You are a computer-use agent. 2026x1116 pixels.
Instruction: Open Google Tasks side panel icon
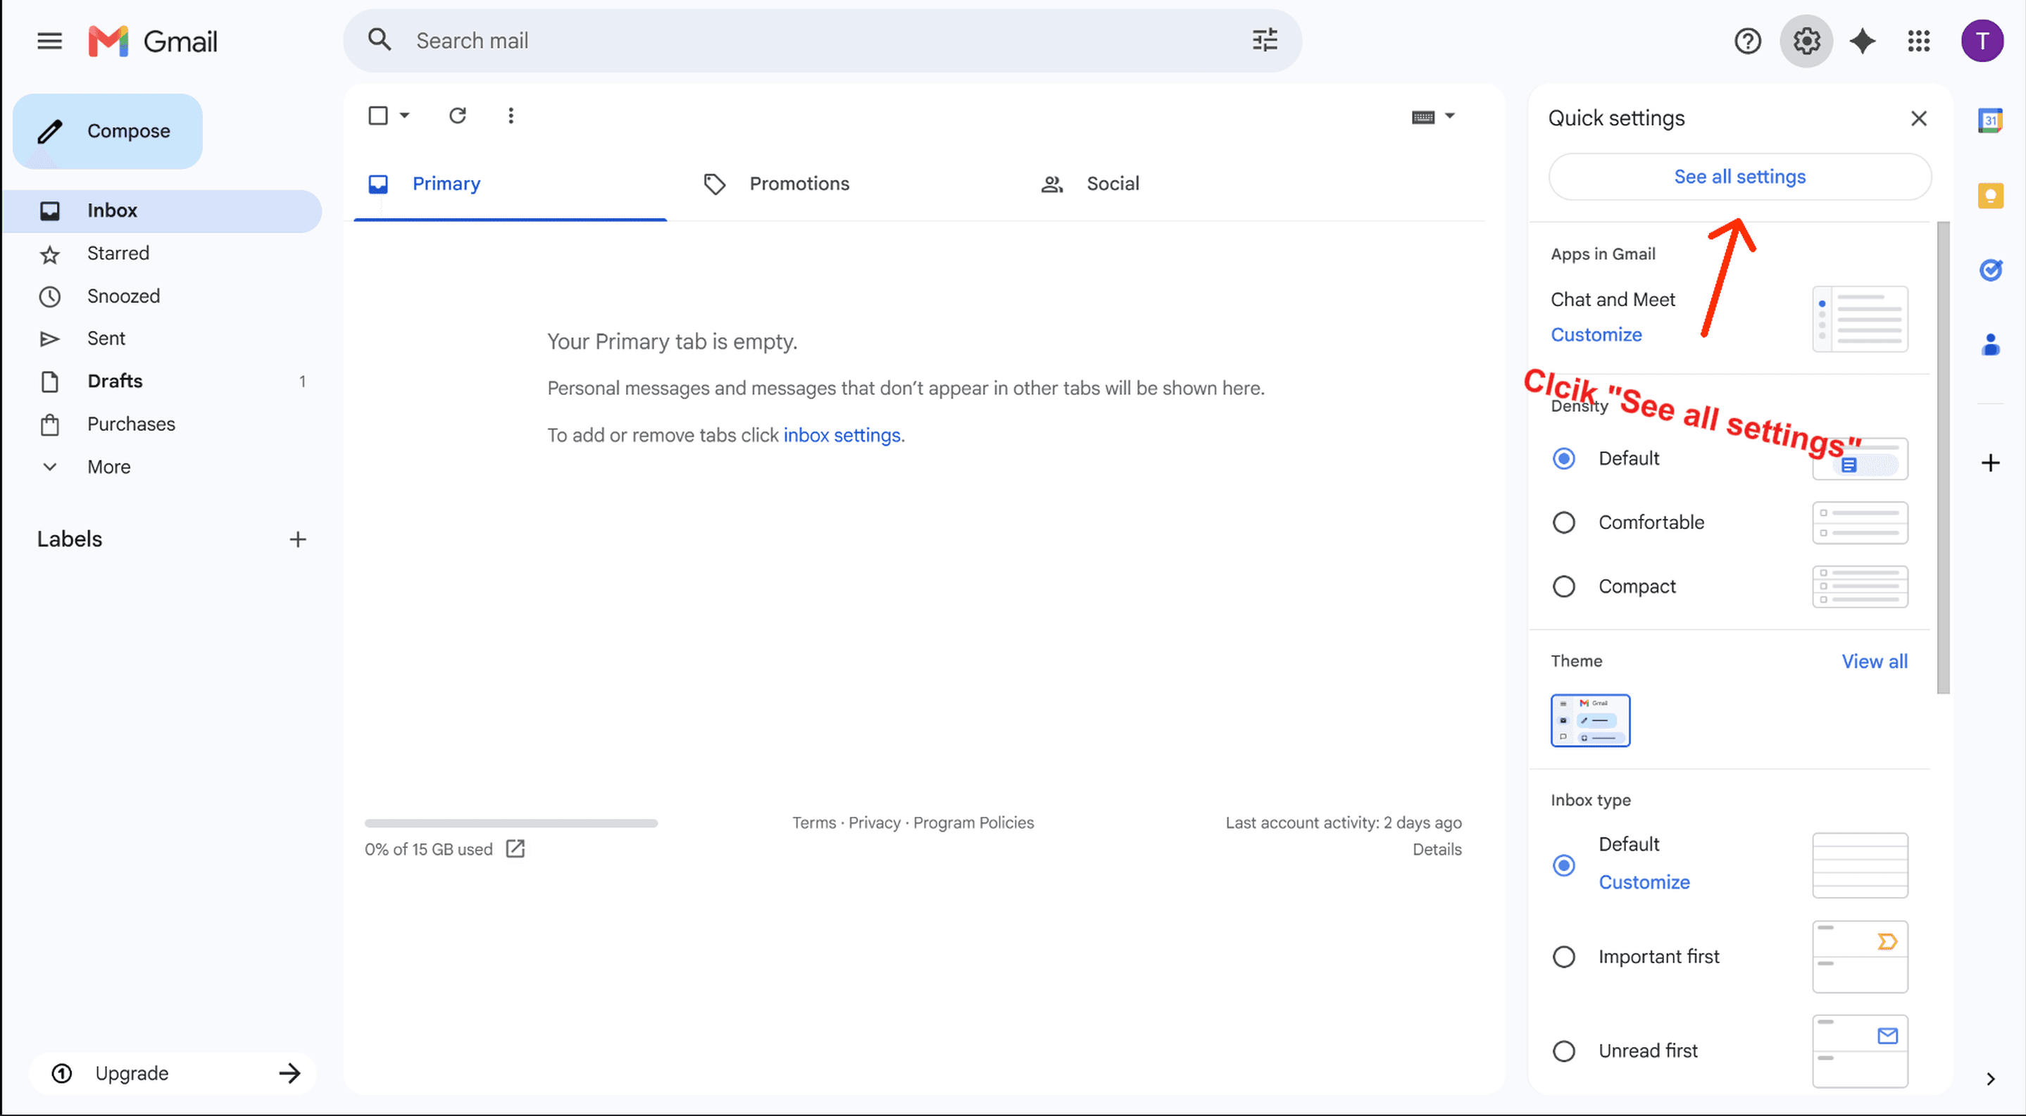(1991, 270)
